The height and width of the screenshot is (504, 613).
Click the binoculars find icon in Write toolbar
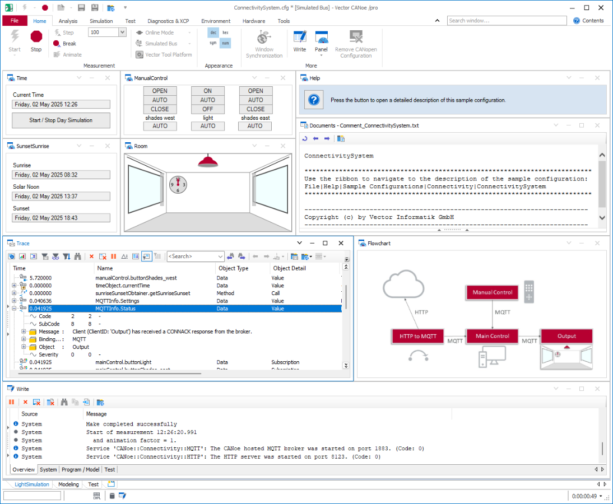click(x=64, y=402)
